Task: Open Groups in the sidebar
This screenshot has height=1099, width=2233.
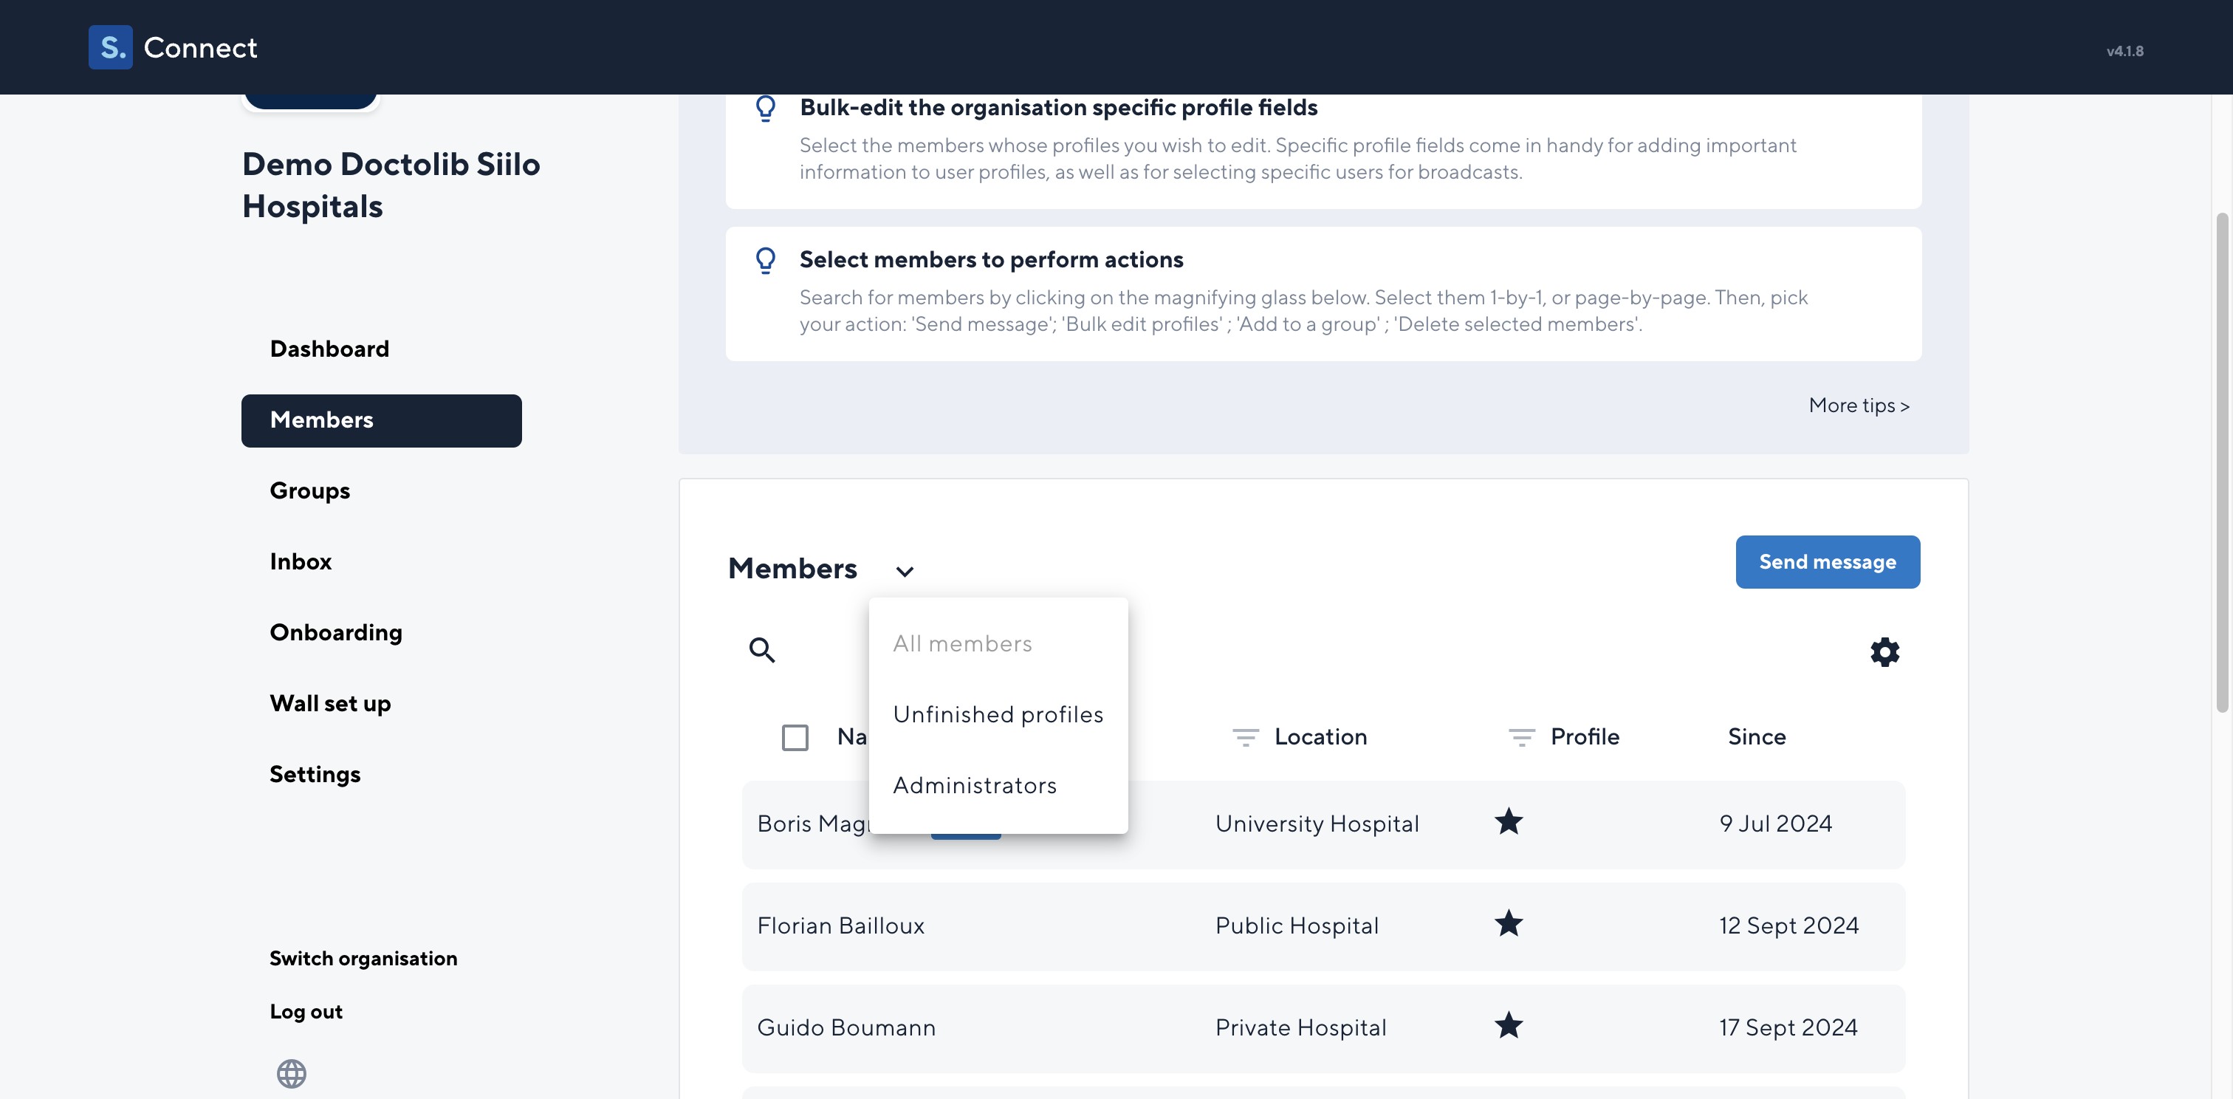Action: coord(309,490)
